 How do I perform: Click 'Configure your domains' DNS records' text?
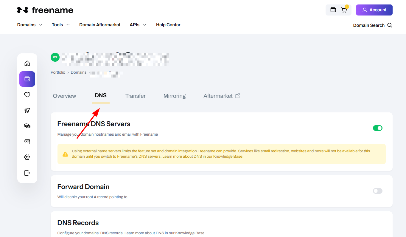(x=131, y=233)
